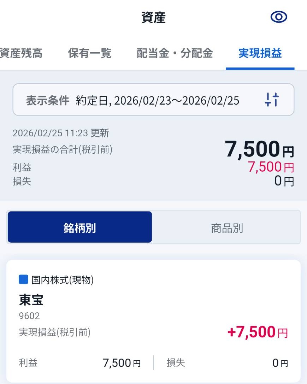This screenshot has height=384, width=307.
Task: Click the 損失 0円 value in 東宝 card
Action: (280, 363)
